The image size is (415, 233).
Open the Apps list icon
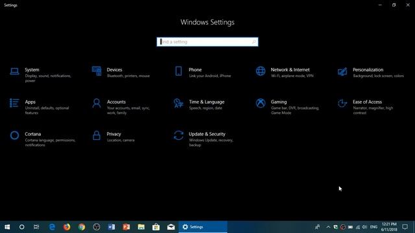tap(14, 103)
